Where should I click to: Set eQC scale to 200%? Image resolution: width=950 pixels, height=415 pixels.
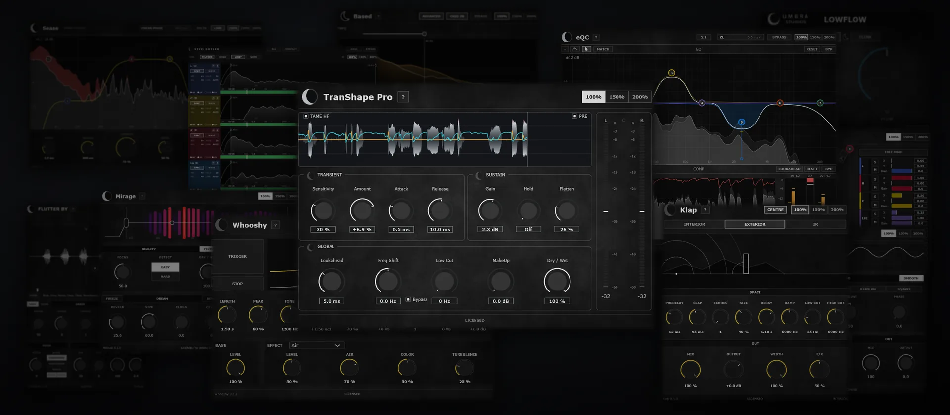(x=829, y=37)
